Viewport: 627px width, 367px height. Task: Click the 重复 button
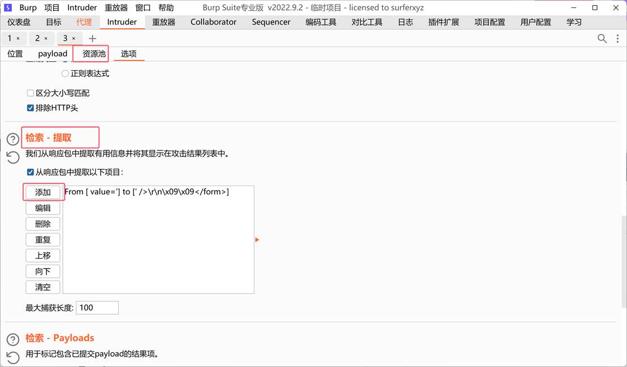point(43,240)
